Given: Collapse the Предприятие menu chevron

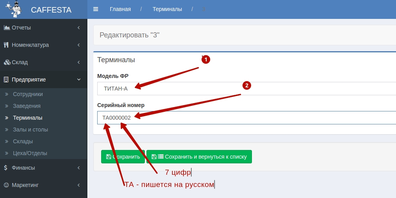Looking at the screenshot, I should (79, 80).
